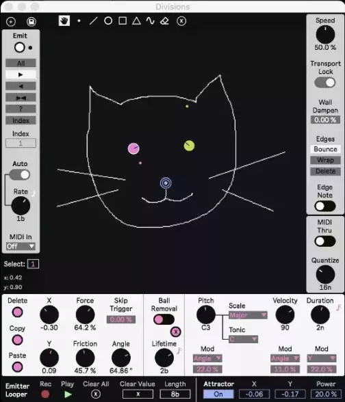The height and width of the screenshot is (402, 345).
Task: Click the Skip Trigger percentage field
Action: (x=121, y=319)
